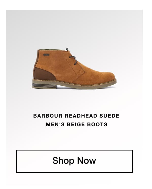Click the word "Shop" in the button

tap(63, 161)
